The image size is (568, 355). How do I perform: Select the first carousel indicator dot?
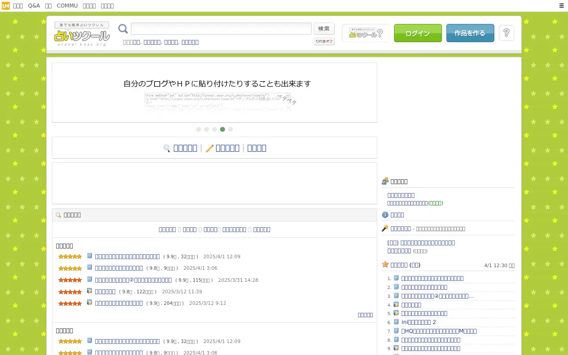(x=198, y=129)
